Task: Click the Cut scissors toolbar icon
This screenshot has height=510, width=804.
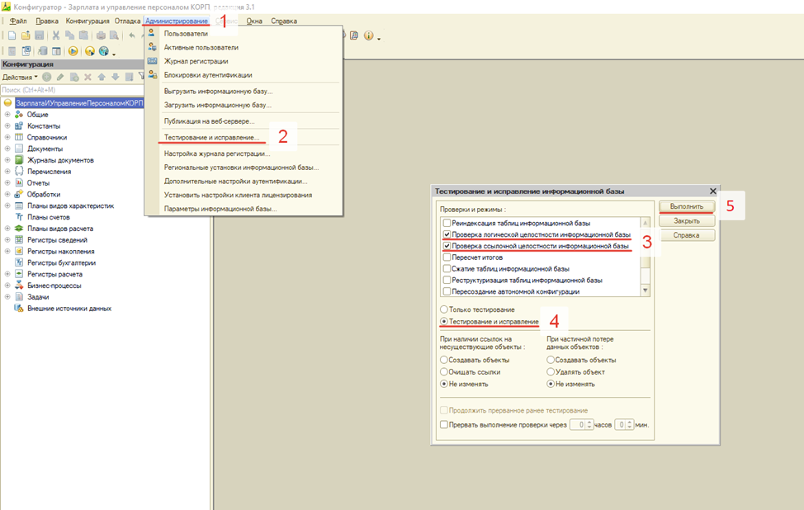Action: 56,35
